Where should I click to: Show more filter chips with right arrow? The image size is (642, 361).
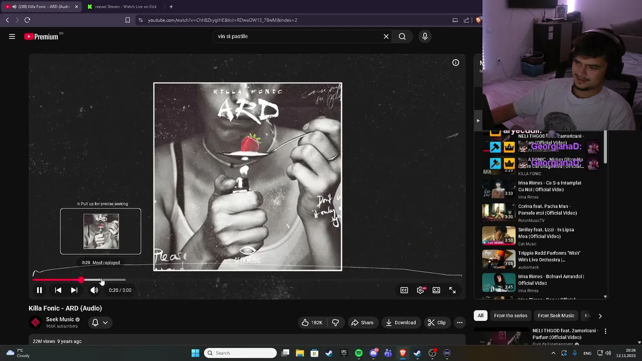tap(600, 316)
